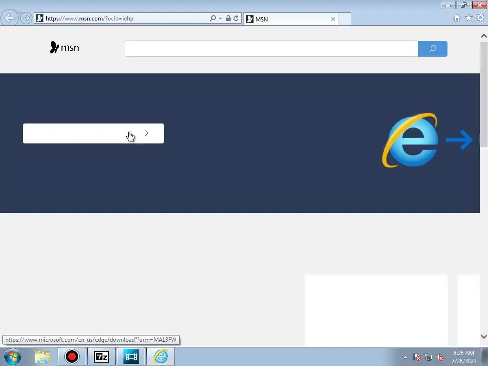Click the Show desktop strip

(485, 356)
